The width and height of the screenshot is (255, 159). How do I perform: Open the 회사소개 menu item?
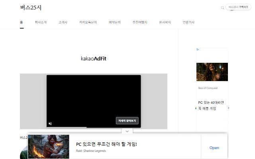(x=41, y=22)
